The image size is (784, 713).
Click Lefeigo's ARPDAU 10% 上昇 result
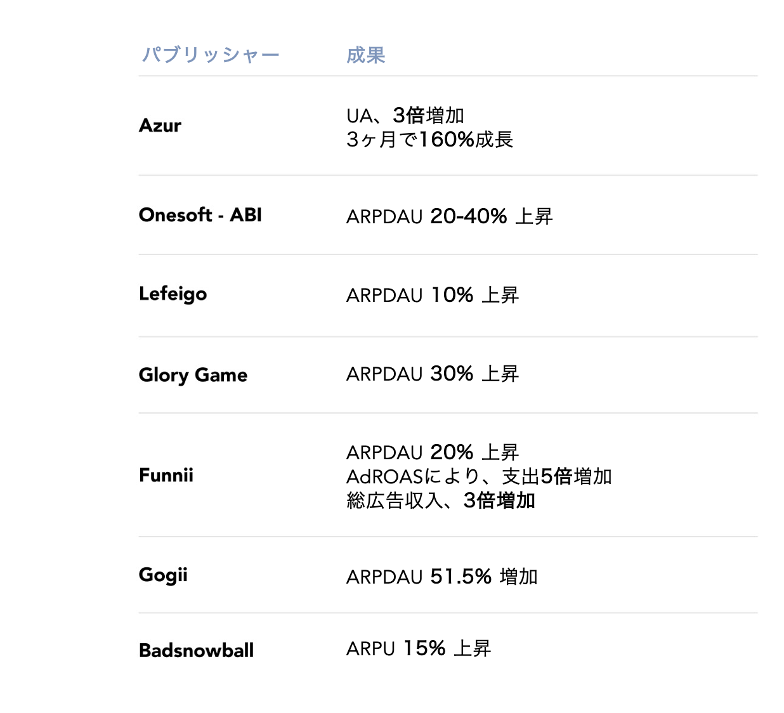tap(432, 295)
